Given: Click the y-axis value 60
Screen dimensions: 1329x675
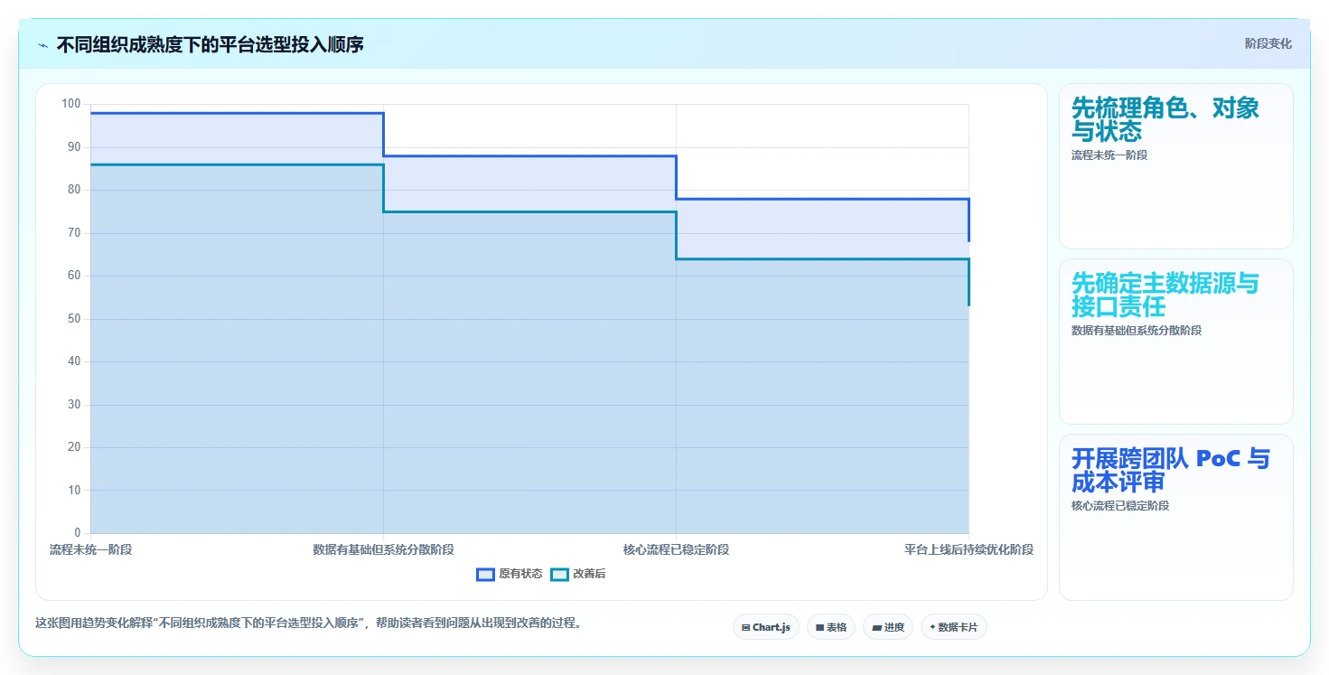Looking at the screenshot, I should pos(74,276).
